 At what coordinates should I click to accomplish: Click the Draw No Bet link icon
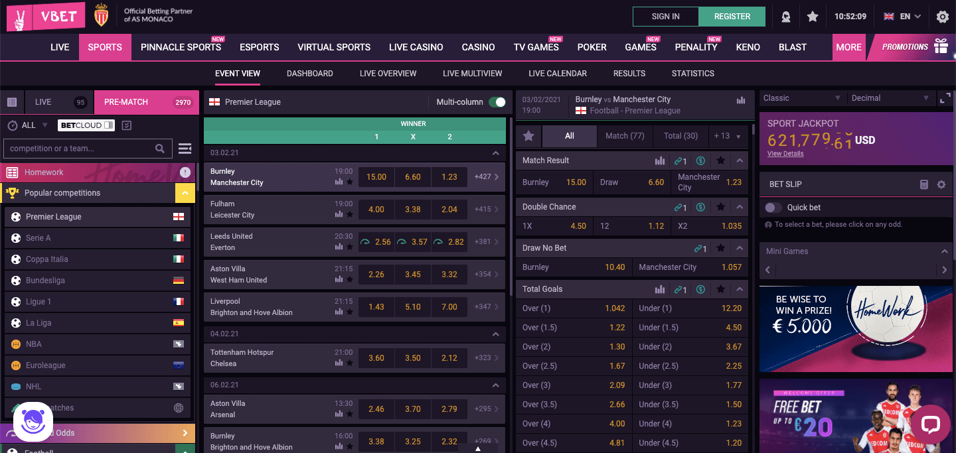point(700,248)
